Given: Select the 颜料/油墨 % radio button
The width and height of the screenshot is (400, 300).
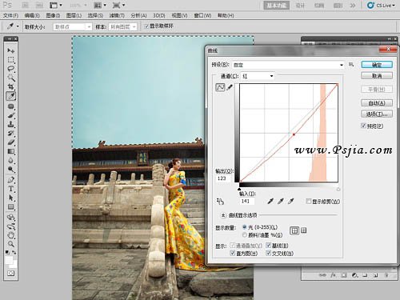Looking at the screenshot, I should point(245,235).
